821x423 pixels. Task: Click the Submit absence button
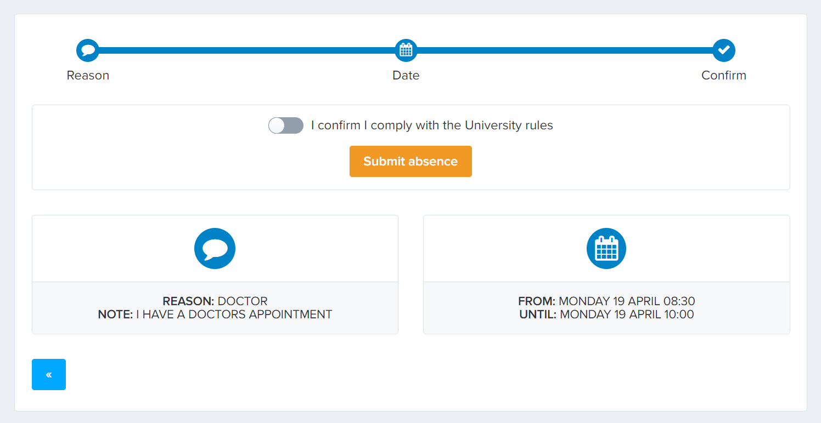pyautogui.click(x=410, y=161)
